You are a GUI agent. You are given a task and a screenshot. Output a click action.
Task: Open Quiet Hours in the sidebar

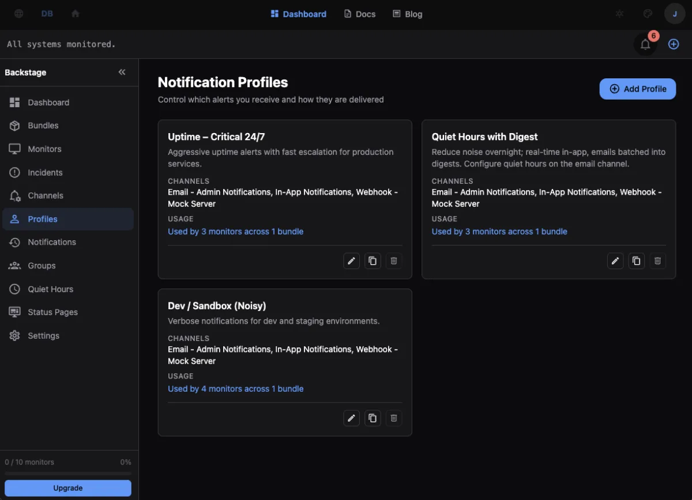coord(68,289)
